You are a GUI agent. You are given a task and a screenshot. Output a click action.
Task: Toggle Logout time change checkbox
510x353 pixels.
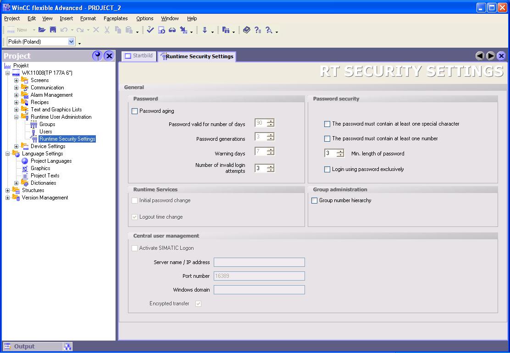pyautogui.click(x=135, y=217)
